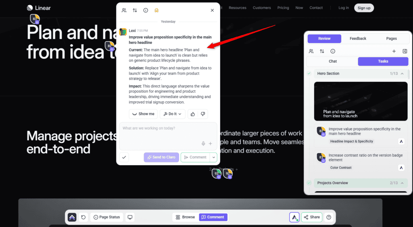This screenshot has width=413, height=227.
Task: Click the Show me button
Action: point(143,114)
